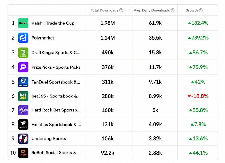Click the Underdog Sports app name
Viewport: 225px width, 163px height.
pos(49,139)
